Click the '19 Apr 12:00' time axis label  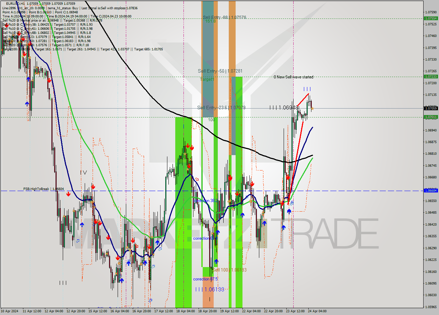pyautogui.click(x=229, y=311)
